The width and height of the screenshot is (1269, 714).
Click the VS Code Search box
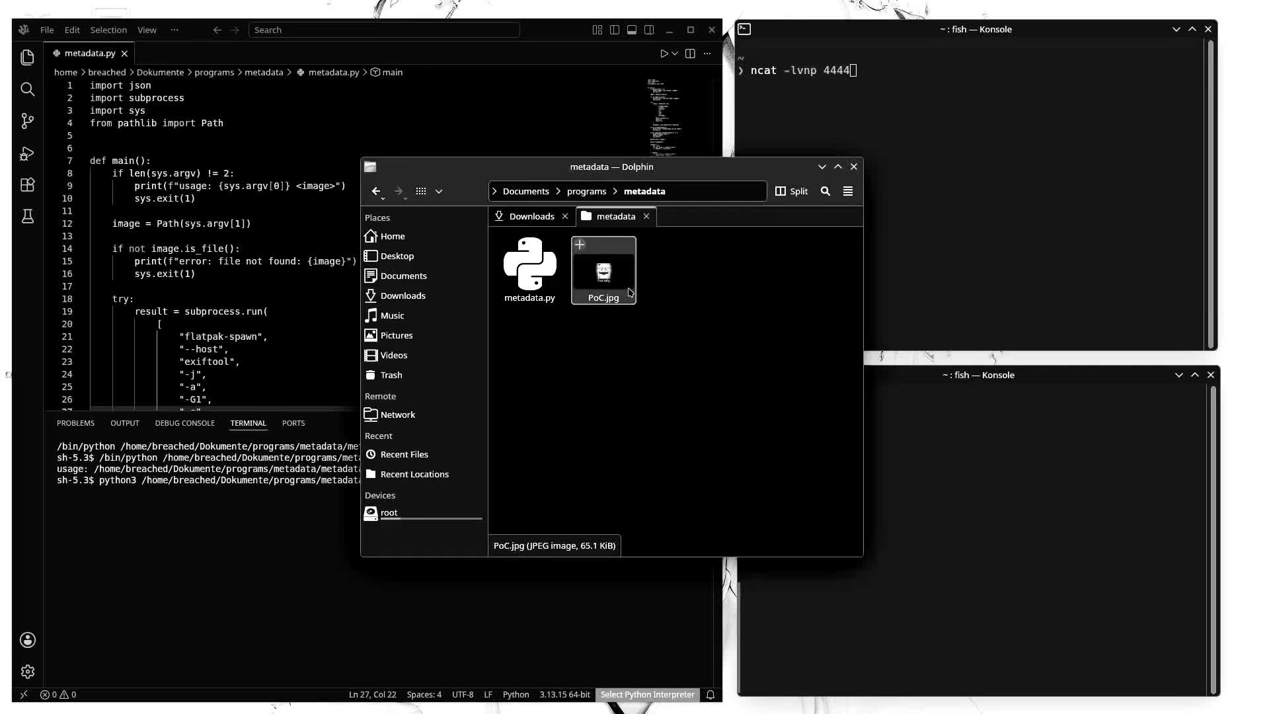click(x=384, y=30)
